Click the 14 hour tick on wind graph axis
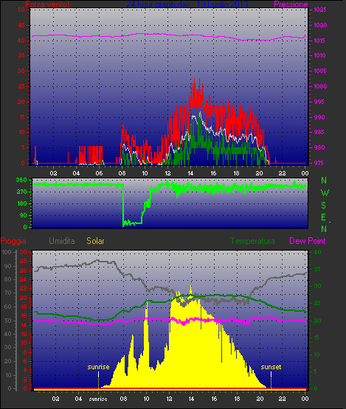Image resolution: width=346 pixels, height=409 pixels. pyautogui.click(x=190, y=173)
